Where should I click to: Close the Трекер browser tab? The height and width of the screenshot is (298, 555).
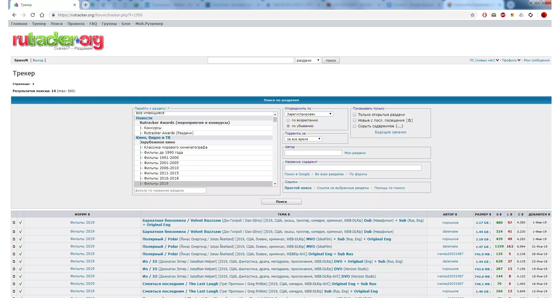pyautogui.click(x=75, y=5)
